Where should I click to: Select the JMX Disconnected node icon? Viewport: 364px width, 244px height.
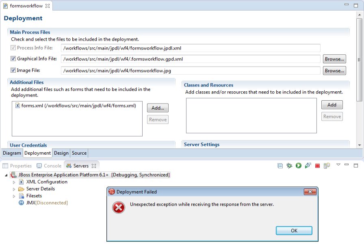pos(21,203)
